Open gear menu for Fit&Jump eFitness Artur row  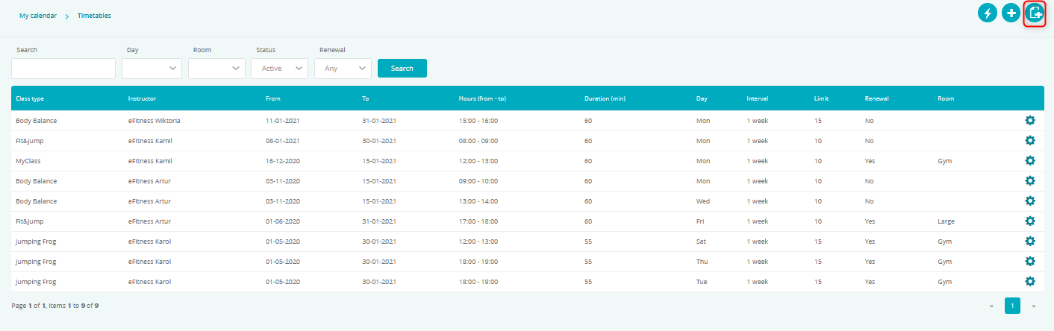point(1030,221)
